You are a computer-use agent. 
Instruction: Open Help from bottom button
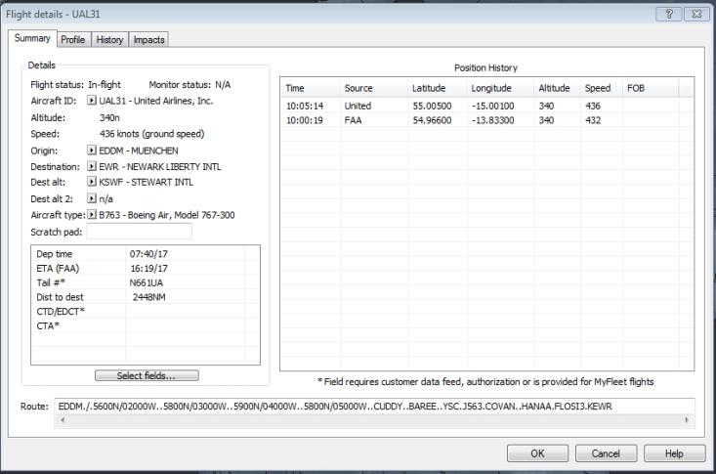[x=674, y=453]
